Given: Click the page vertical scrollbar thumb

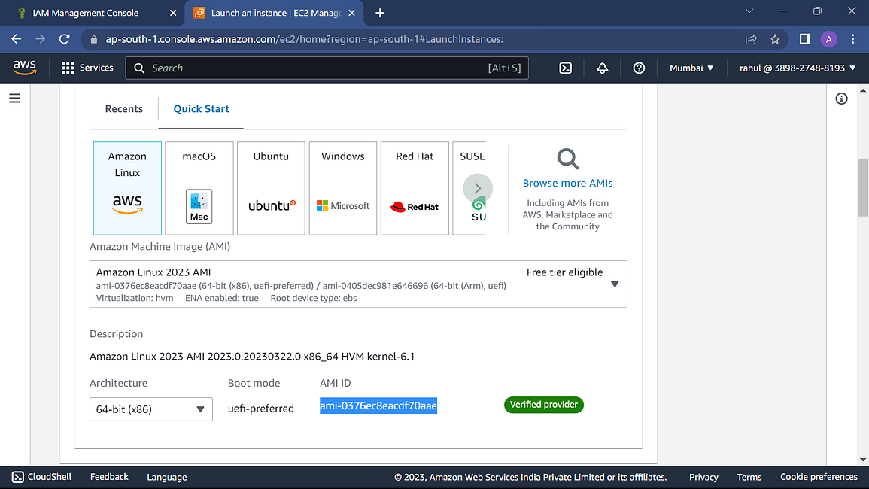Looking at the screenshot, I should pyautogui.click(x=863, y=187).
